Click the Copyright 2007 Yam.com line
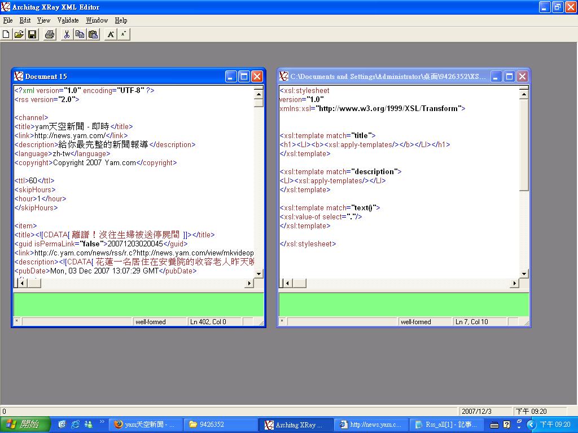The height and width of the screenshot is (433, 578). (96, 162)
